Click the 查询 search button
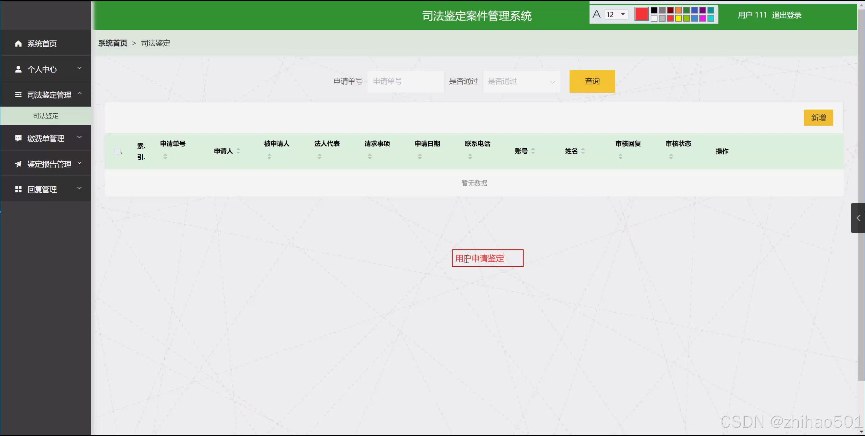Viewport: 865px width, 436px height. coord(592,81)
